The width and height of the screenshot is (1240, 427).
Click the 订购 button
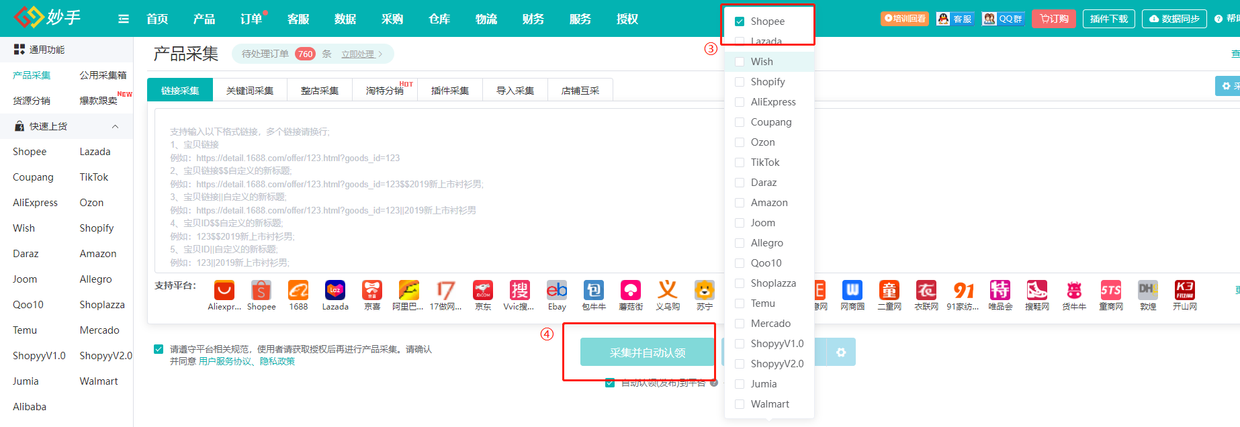click(1055, 19)
